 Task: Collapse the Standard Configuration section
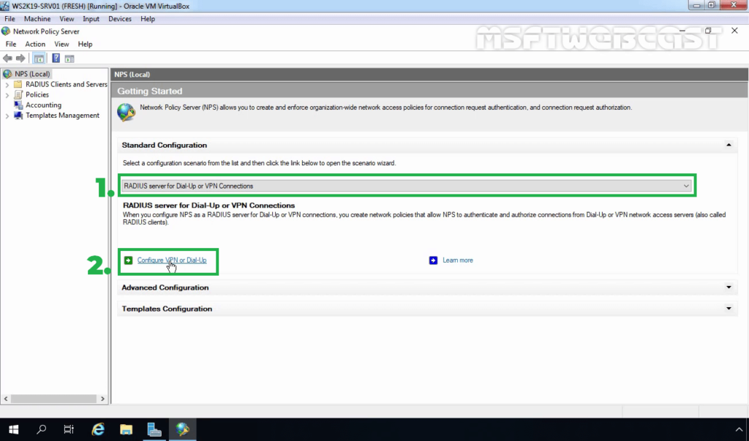(x=729, y=145)
